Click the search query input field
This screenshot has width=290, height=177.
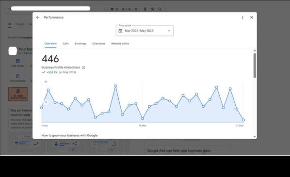click(x=50, y=9)
